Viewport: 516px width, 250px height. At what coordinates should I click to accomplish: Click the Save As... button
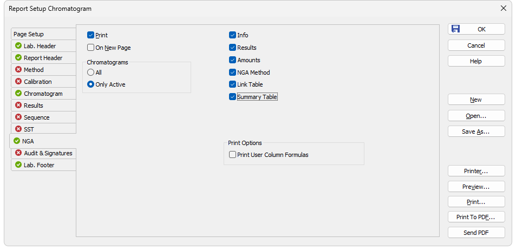[476, 131]
